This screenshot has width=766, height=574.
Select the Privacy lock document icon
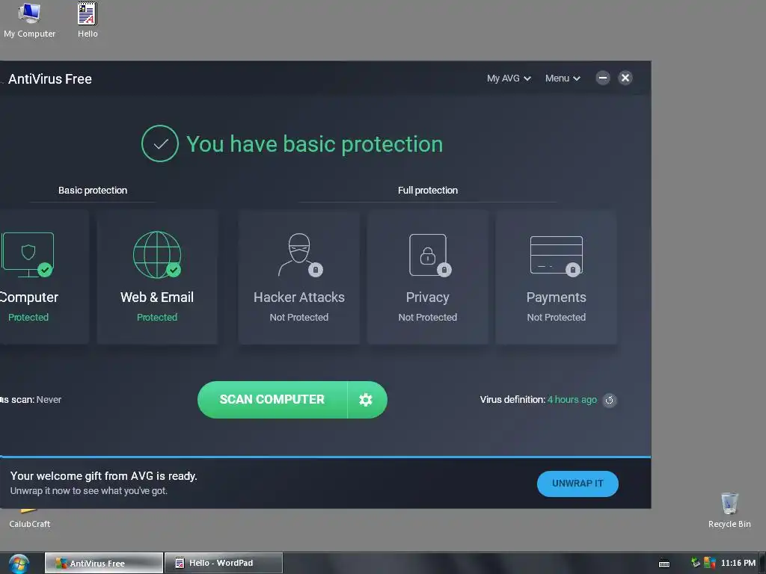point(429,256)
